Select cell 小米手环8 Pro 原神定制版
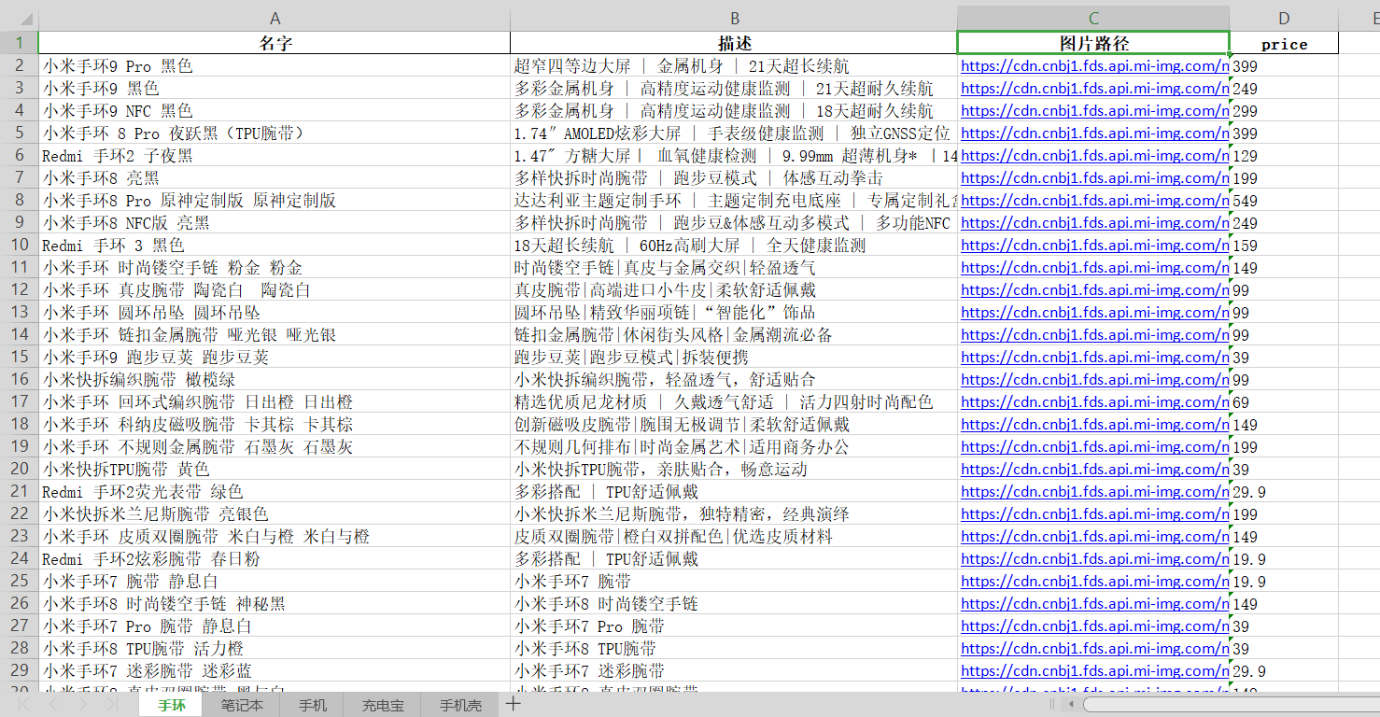Screen dimensions: 1380x717 point(275,200)
